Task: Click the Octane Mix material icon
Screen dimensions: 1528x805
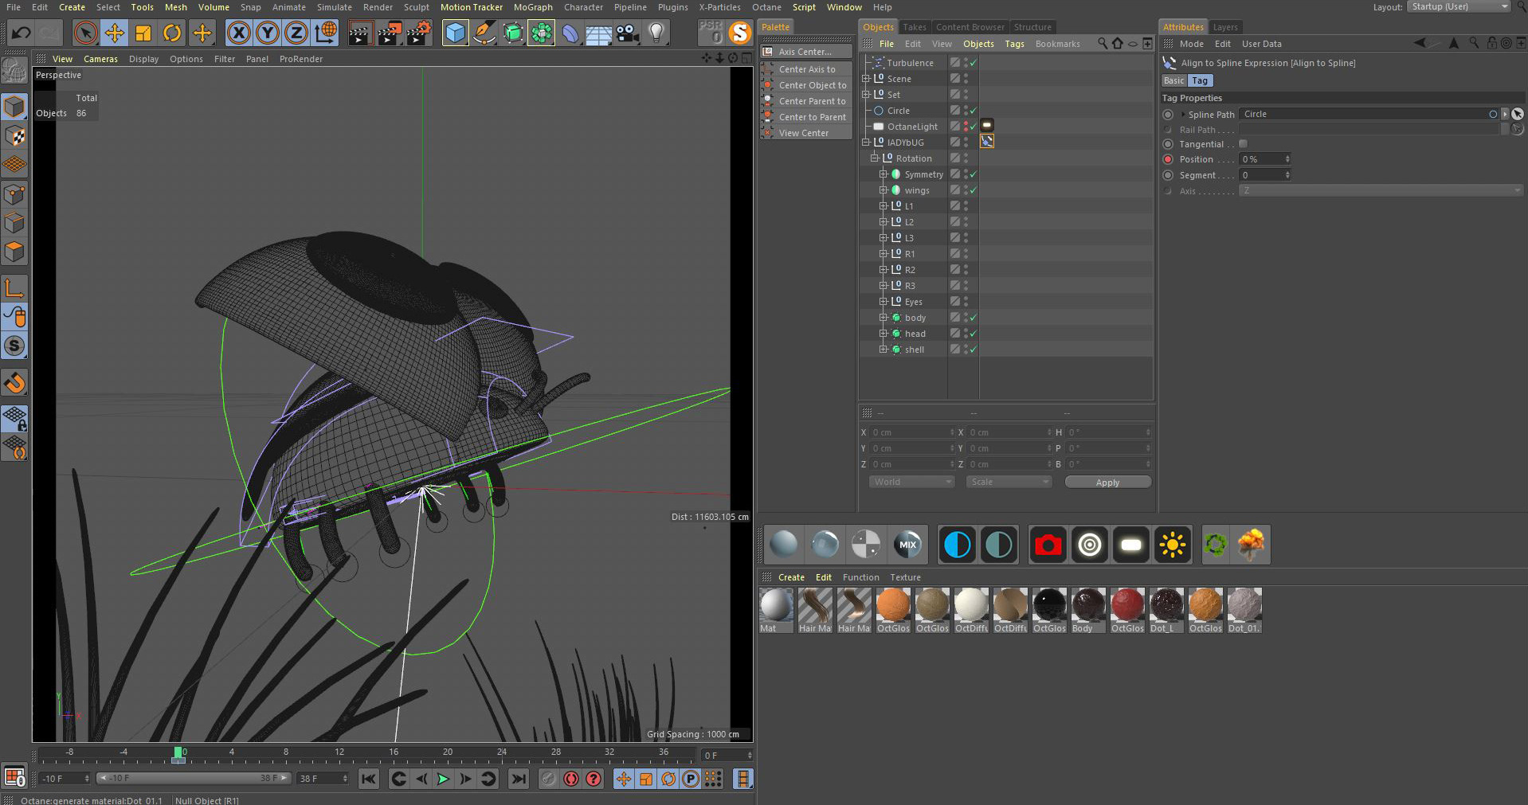Action: [x=907, y=545]
